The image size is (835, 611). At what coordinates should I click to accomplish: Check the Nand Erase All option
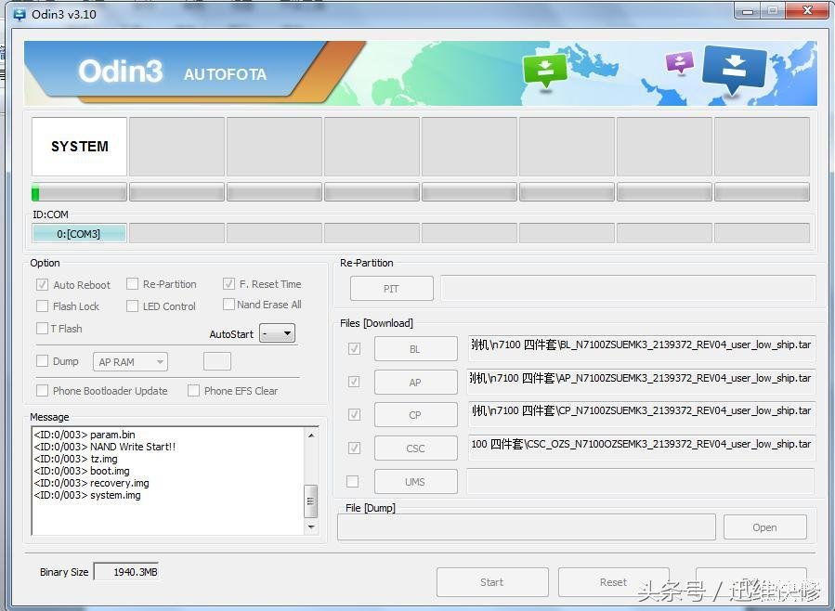click(229, 305)
